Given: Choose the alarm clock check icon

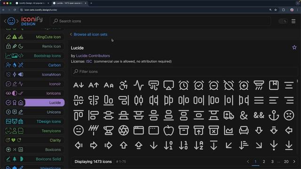Looking at the screenshot, I should pos(198,85).
